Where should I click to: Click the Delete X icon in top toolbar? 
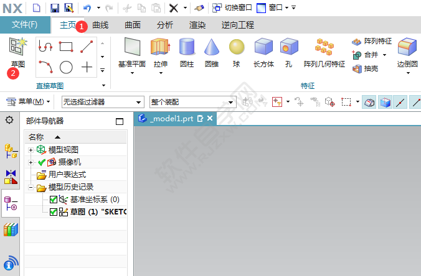(x=174, y=8)
